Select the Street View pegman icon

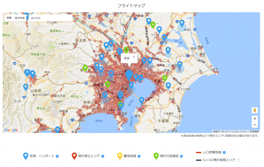pos(255,110)
